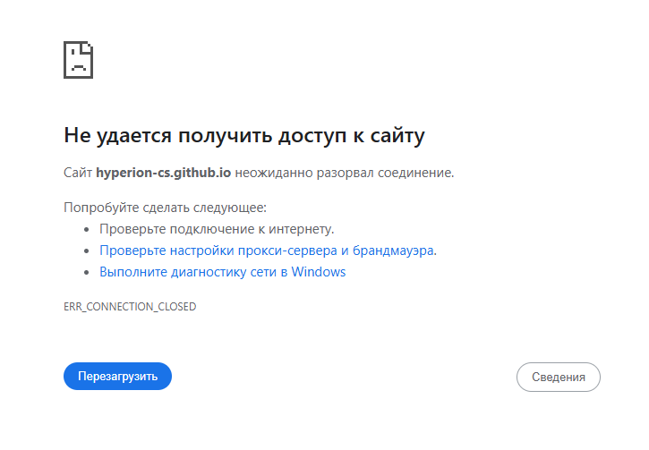Run the Windows network diagnostics link
Image resolution: width=649 pixels, height=450 pixels.
pos(222,272)
